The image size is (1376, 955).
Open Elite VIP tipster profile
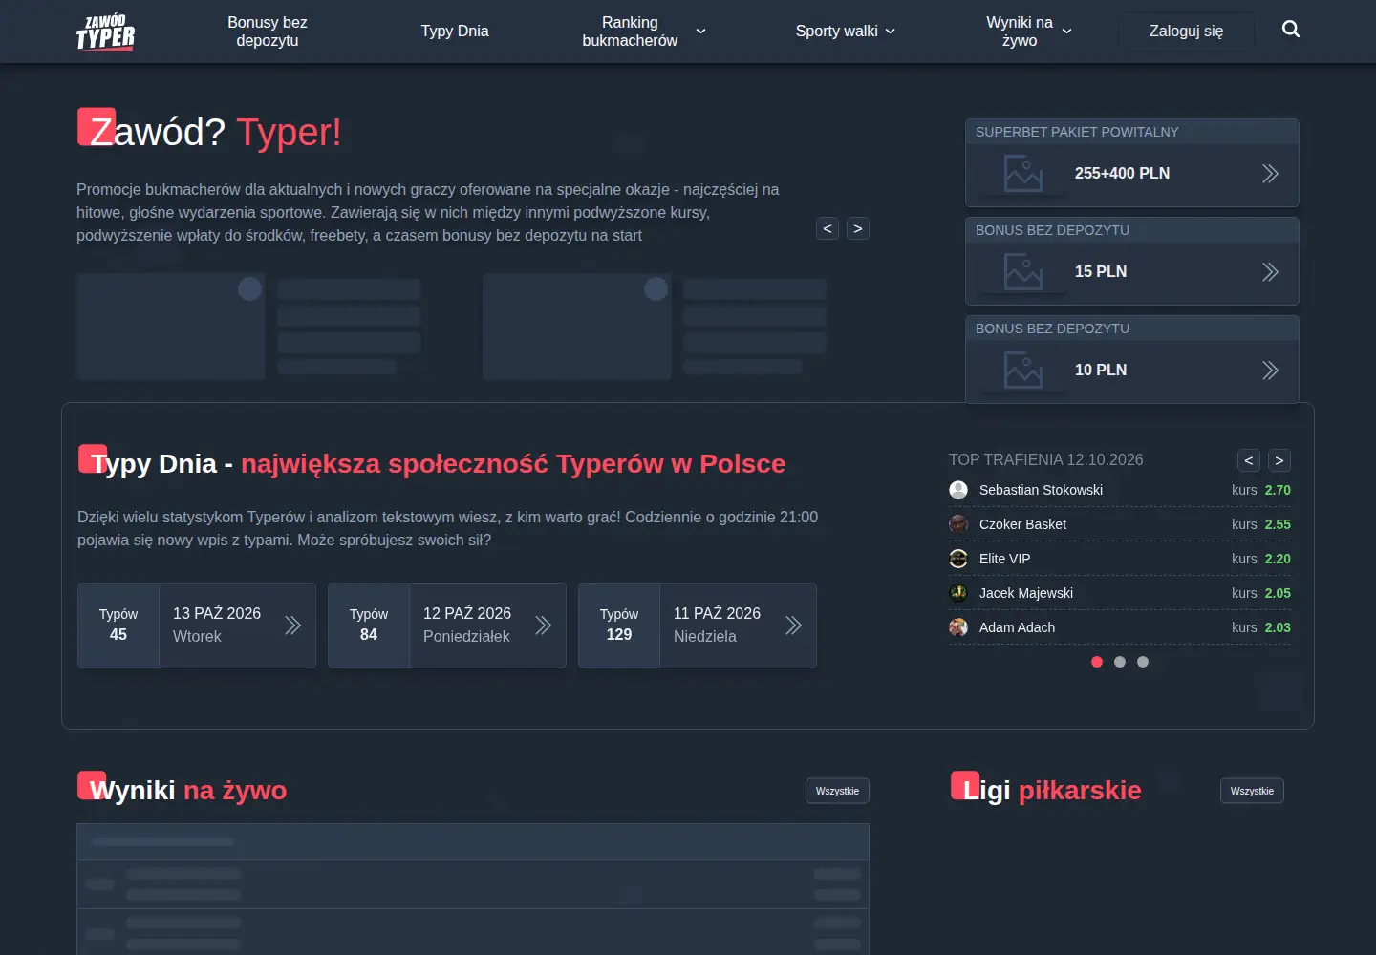point(1004,559)
